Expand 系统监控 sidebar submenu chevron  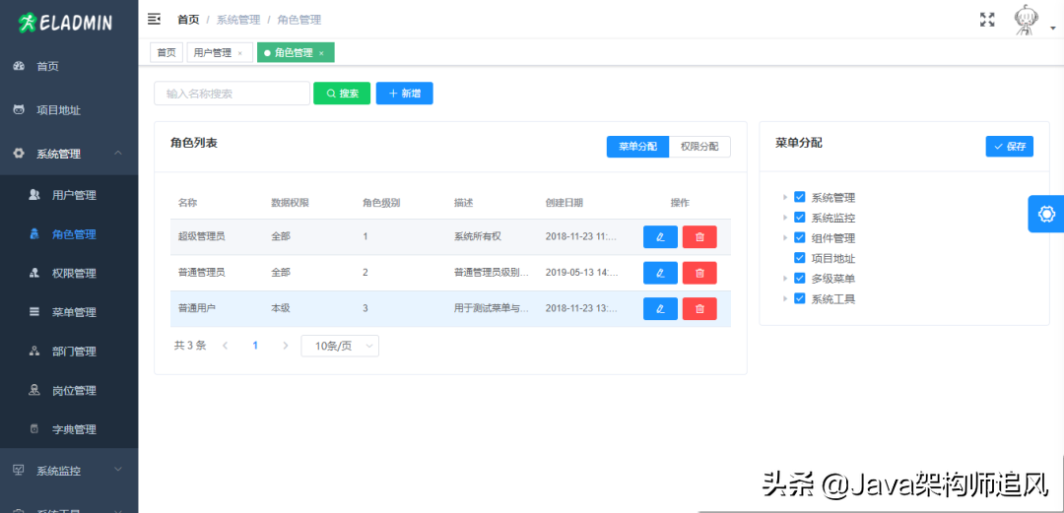tap(118, 470)
